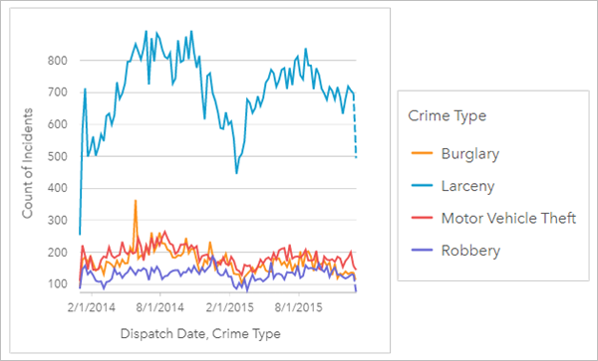Click the 600 y-axis value
Viewport: 598px width, 361px height.
click(x=57, y=124)
